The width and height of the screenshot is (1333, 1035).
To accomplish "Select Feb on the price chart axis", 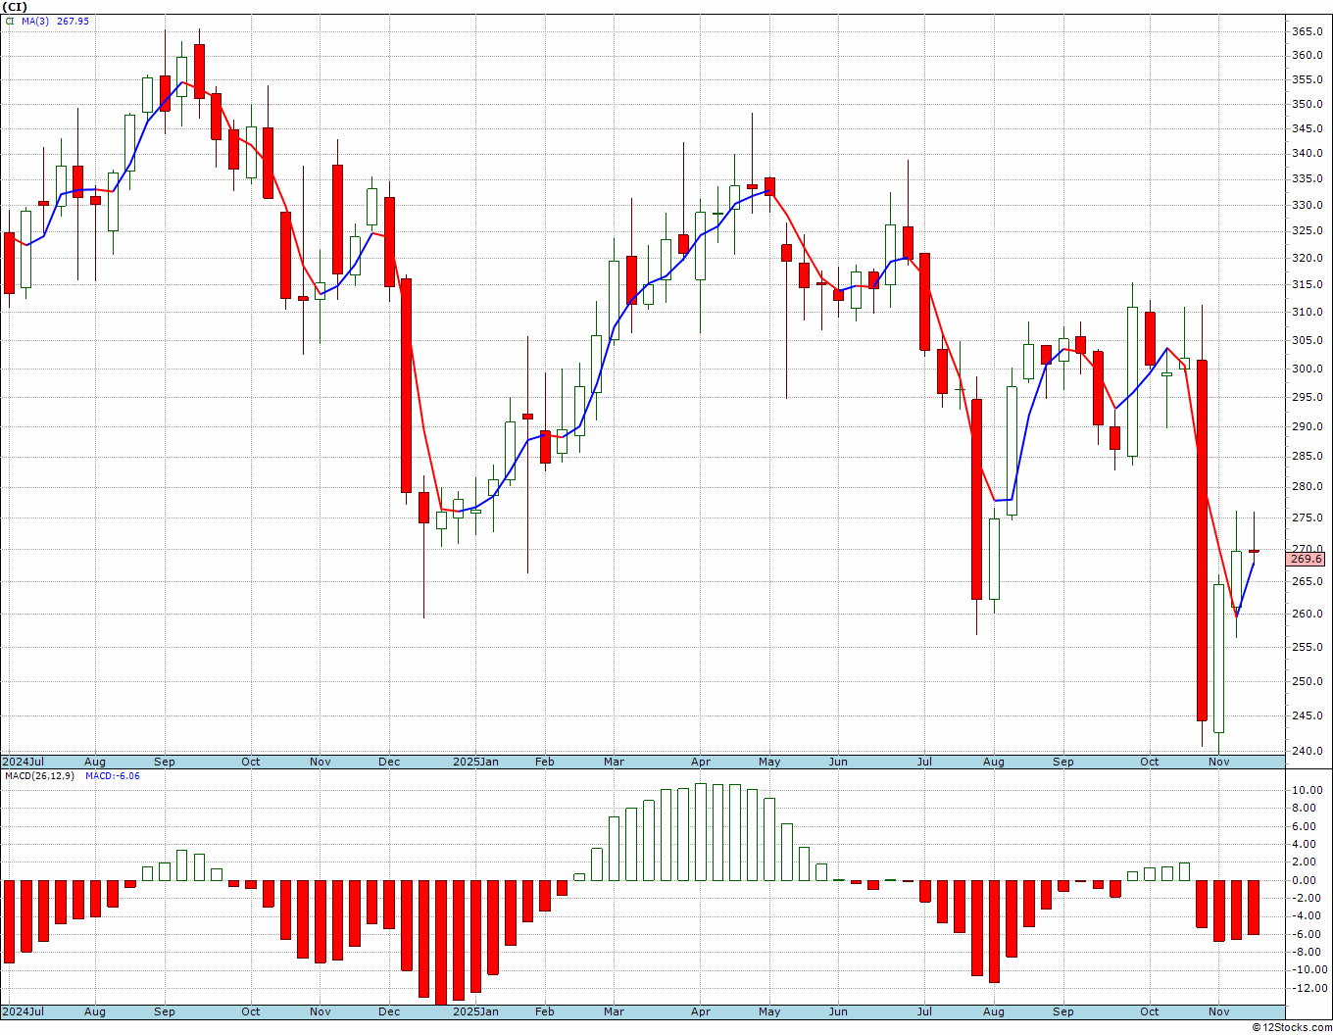I will (545, 762).
